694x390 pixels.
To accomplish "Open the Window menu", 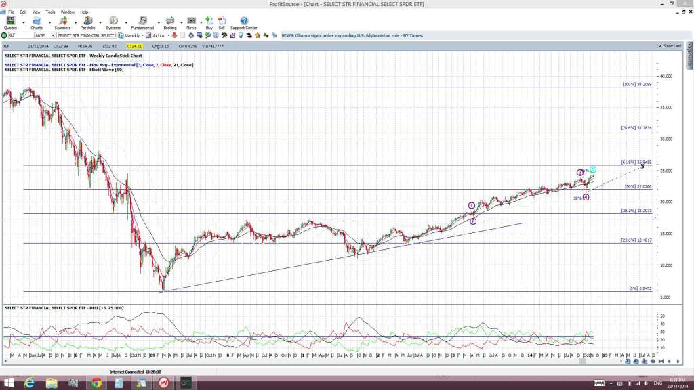I will (x=67, y=12).
